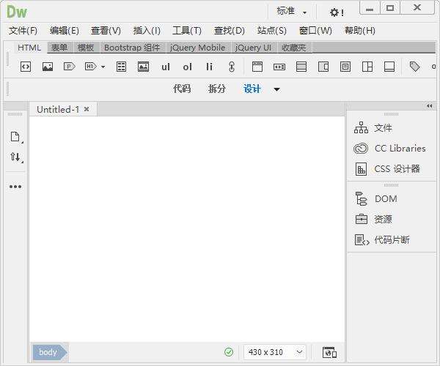440x366 pixels.
Task: Open the 工具 menu
Action: tap(187, 30)
